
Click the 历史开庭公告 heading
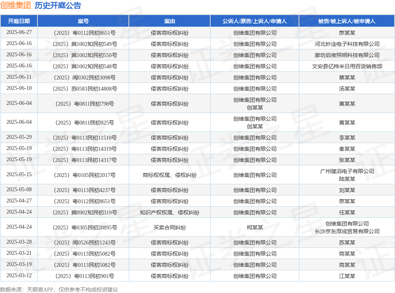(58, 5)
